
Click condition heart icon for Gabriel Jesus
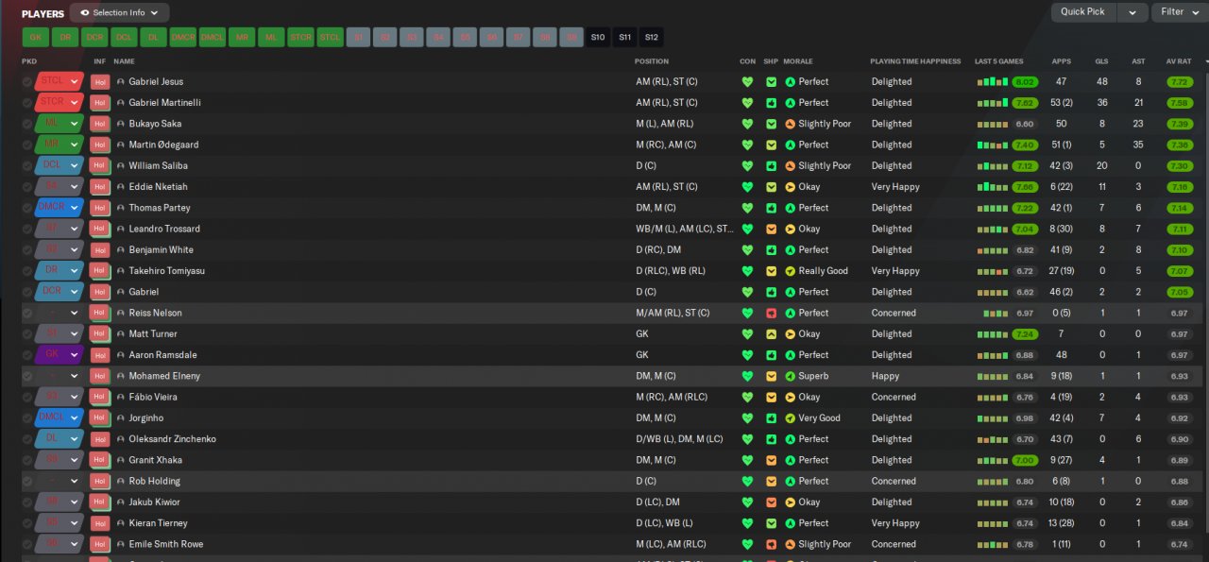coord(747,82)
